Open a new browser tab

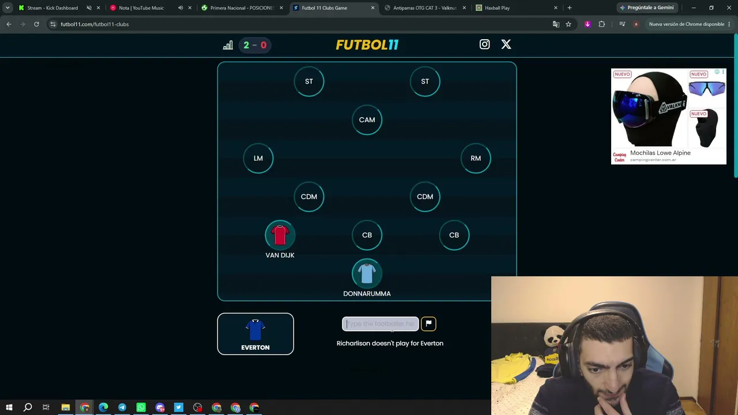(x=570, y=8)
